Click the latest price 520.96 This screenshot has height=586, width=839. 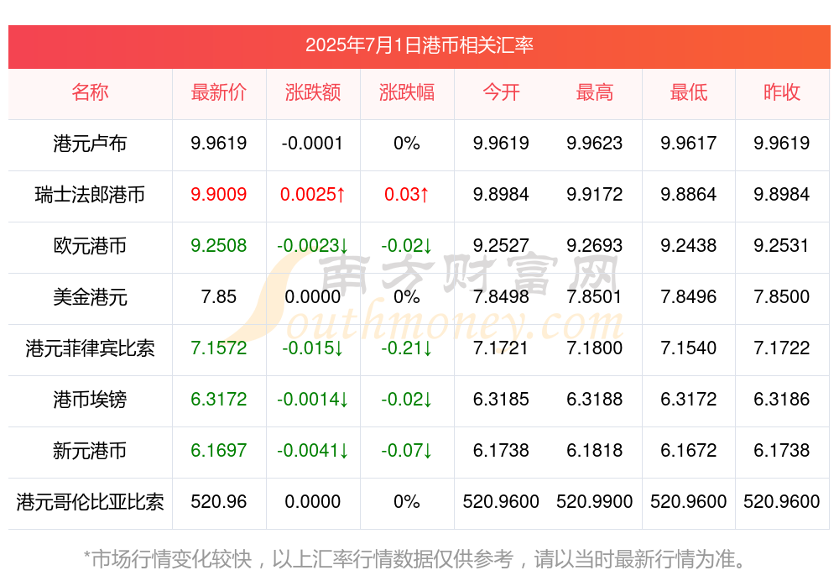pos(218,501)
